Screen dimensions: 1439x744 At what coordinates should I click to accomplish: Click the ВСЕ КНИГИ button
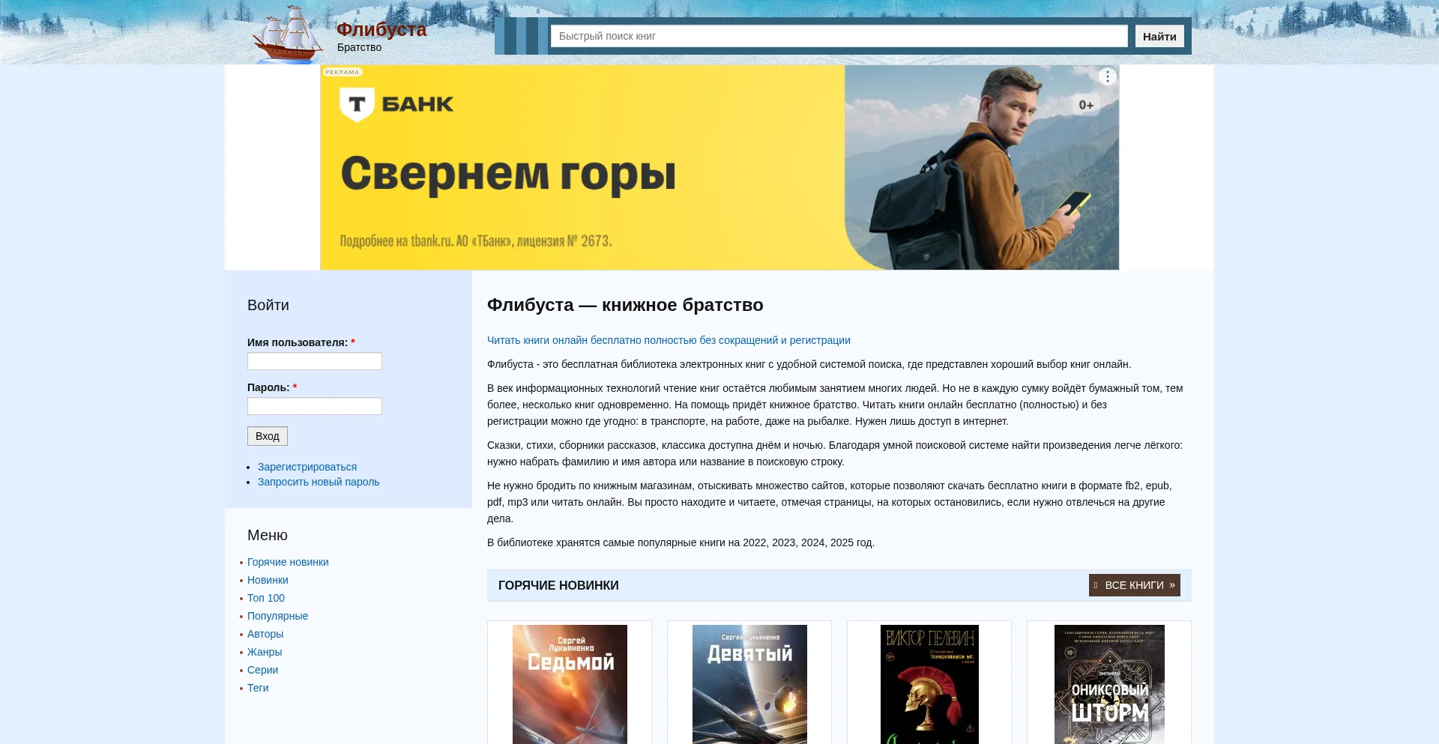[1134, 585]
